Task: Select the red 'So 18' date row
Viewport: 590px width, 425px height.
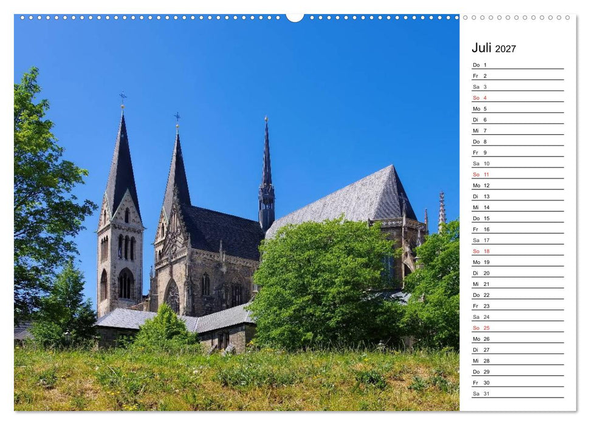Action: click(518, 251)
